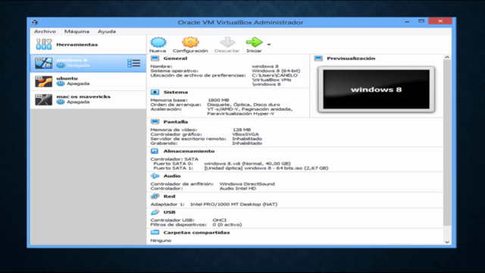Select the ubuntu entry in machine list
Screen dimensions: 485x273
pyautogui.click(x=88, y=81)
